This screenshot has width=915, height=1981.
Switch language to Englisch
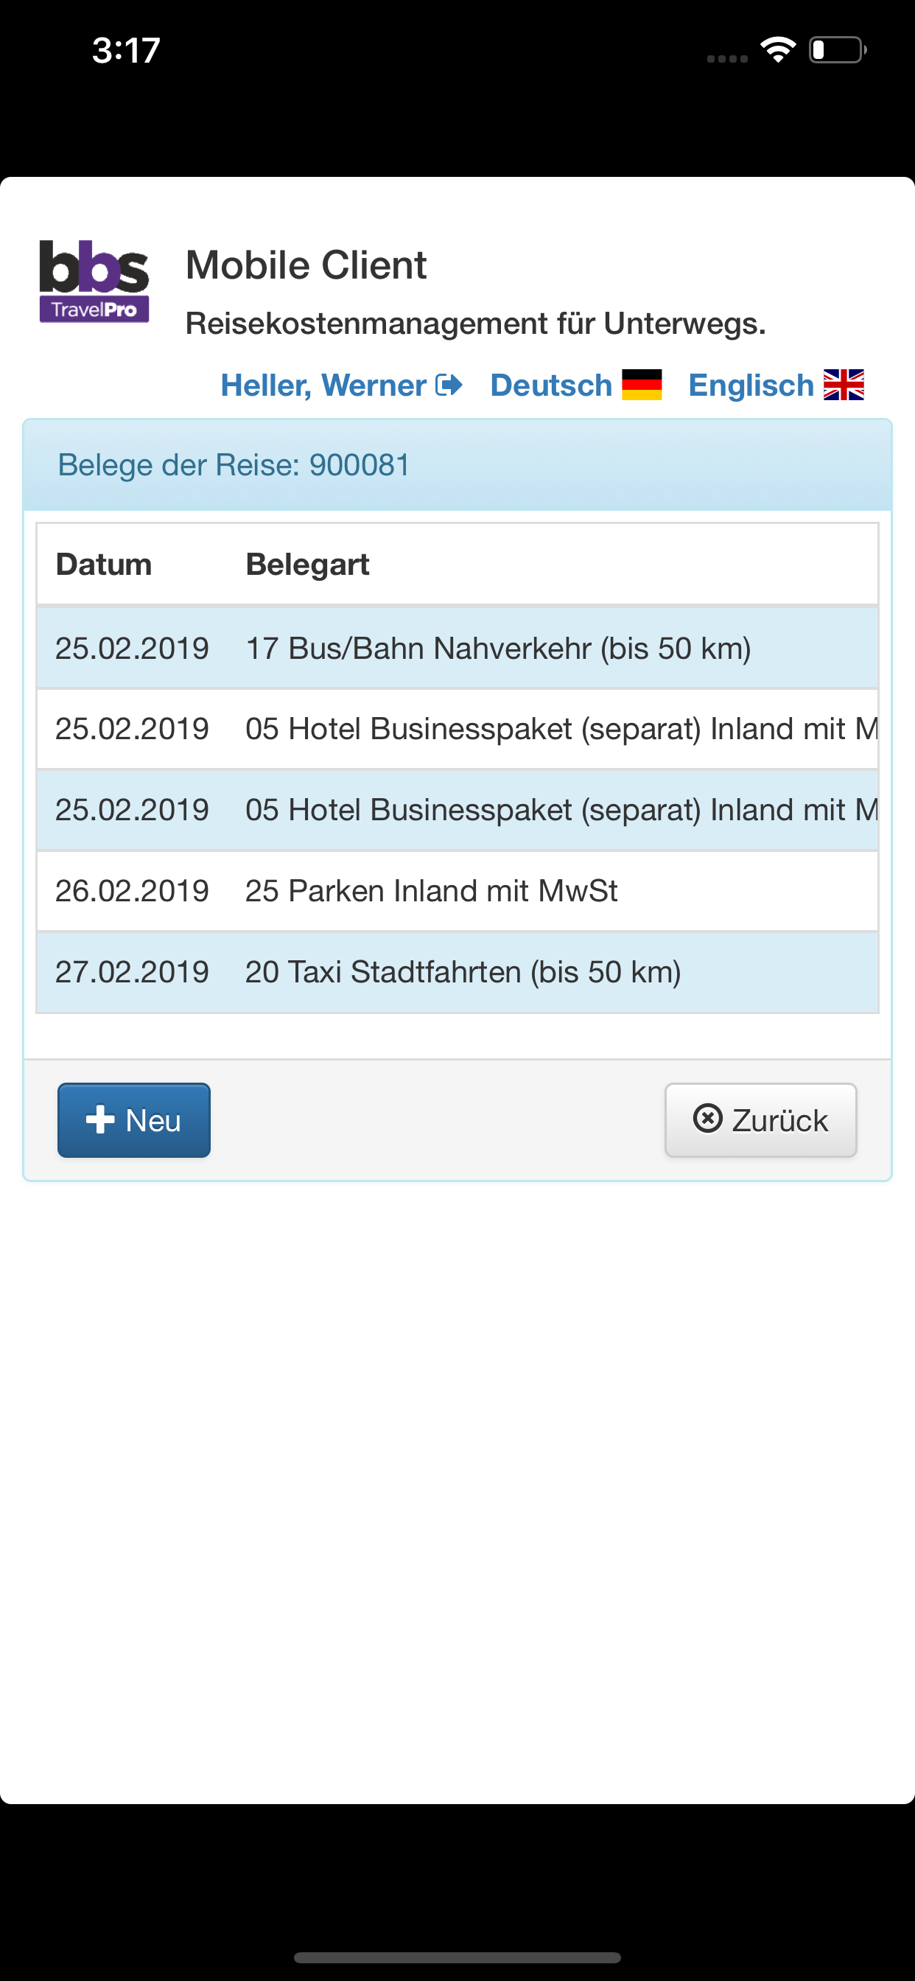coord(776,385)
